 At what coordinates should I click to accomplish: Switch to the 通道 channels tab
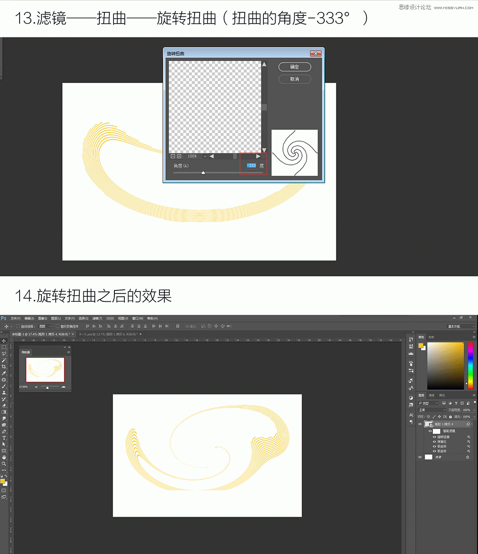click(432, 395)
